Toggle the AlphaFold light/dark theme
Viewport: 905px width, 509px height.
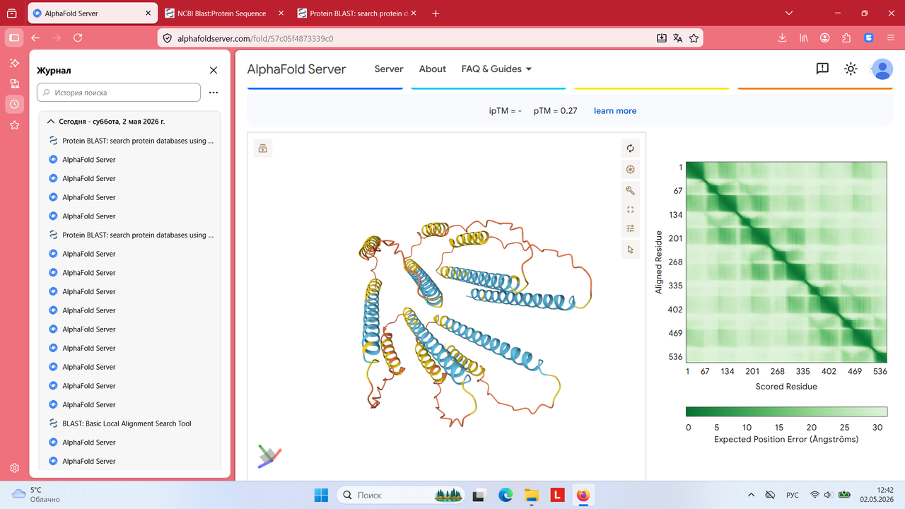click(851, 69)
